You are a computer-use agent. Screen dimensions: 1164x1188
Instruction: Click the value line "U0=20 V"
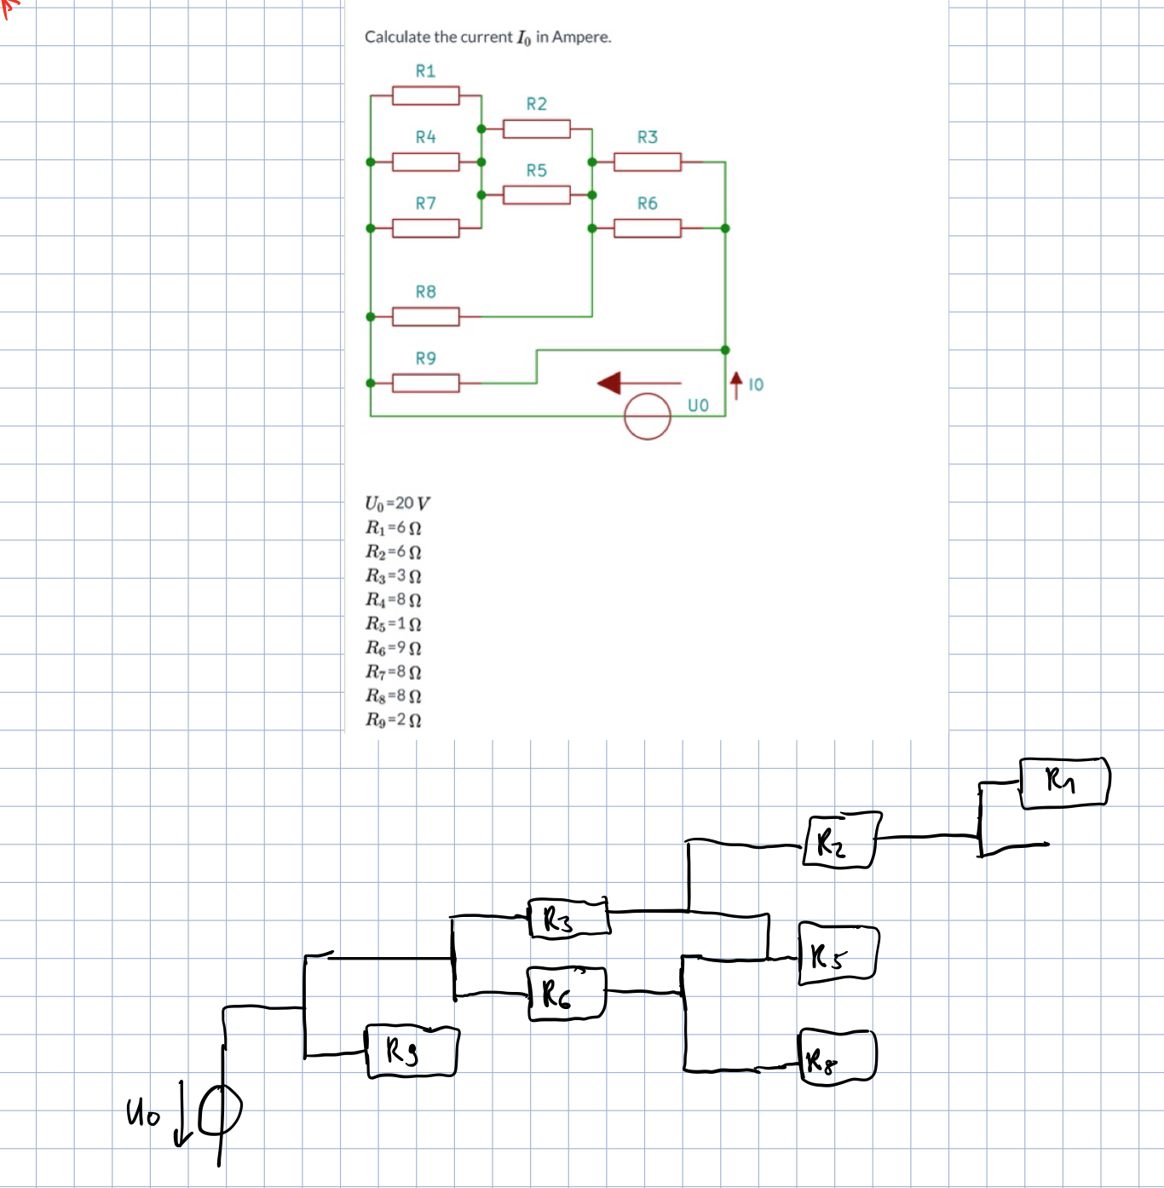click(x=397, y=504)
